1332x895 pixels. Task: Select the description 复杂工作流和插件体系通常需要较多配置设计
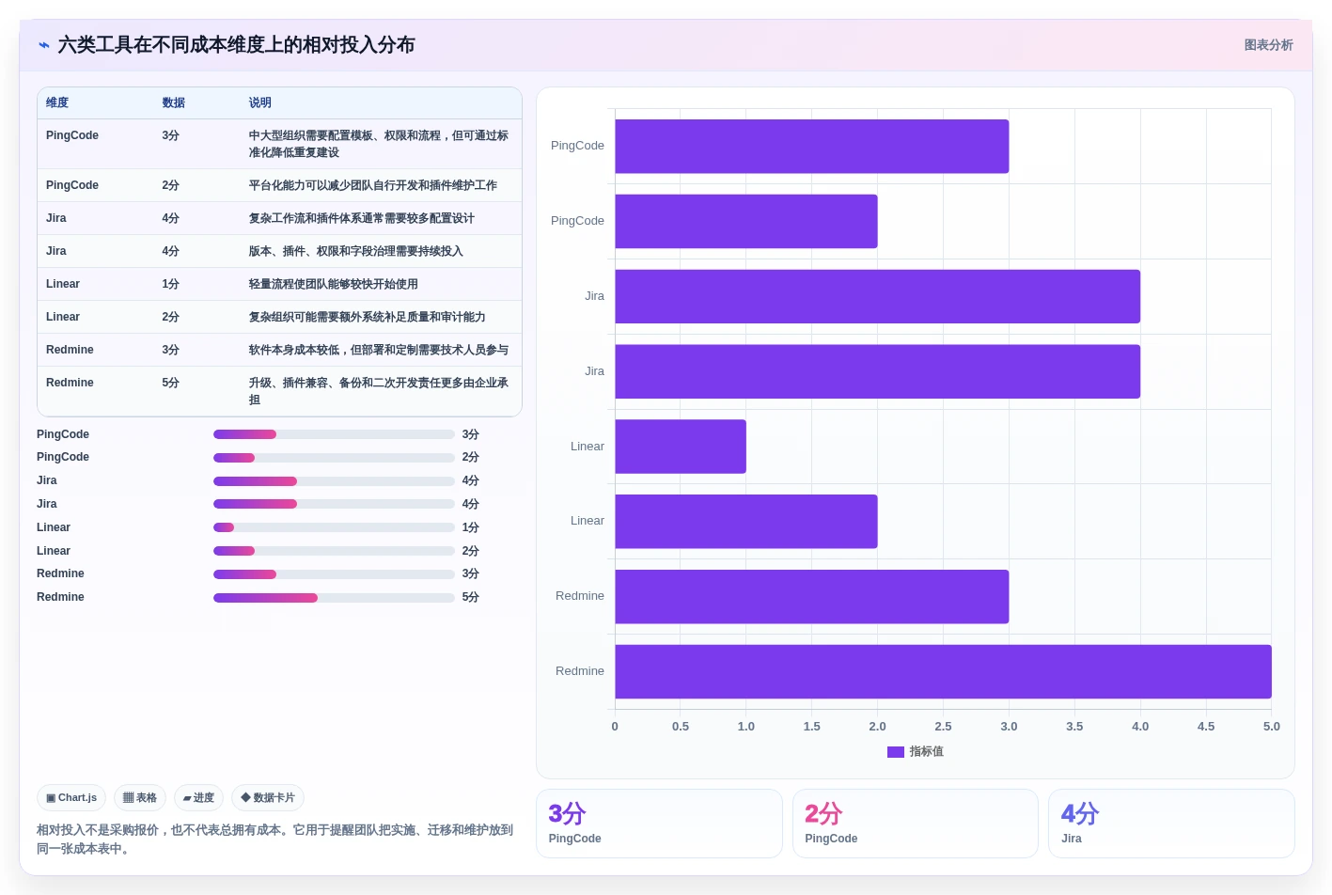[x=362, y=218]
